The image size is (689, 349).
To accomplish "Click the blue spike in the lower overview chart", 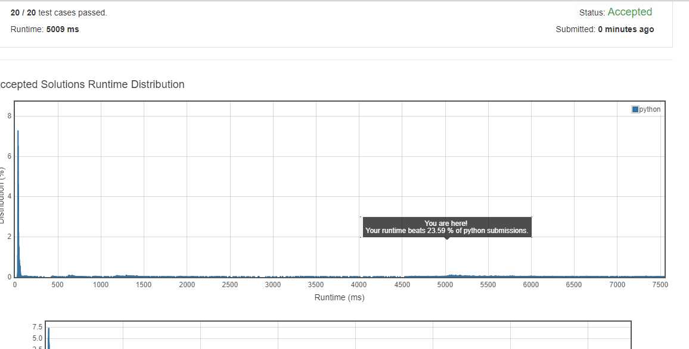I will click(49, 338).
